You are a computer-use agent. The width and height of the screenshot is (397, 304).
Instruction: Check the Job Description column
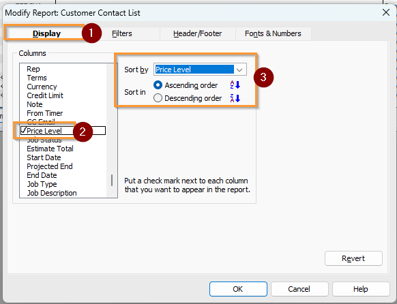click(52, 193)
